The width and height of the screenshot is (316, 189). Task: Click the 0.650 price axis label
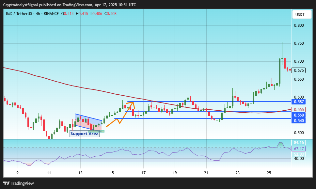(x=299, y=79)
